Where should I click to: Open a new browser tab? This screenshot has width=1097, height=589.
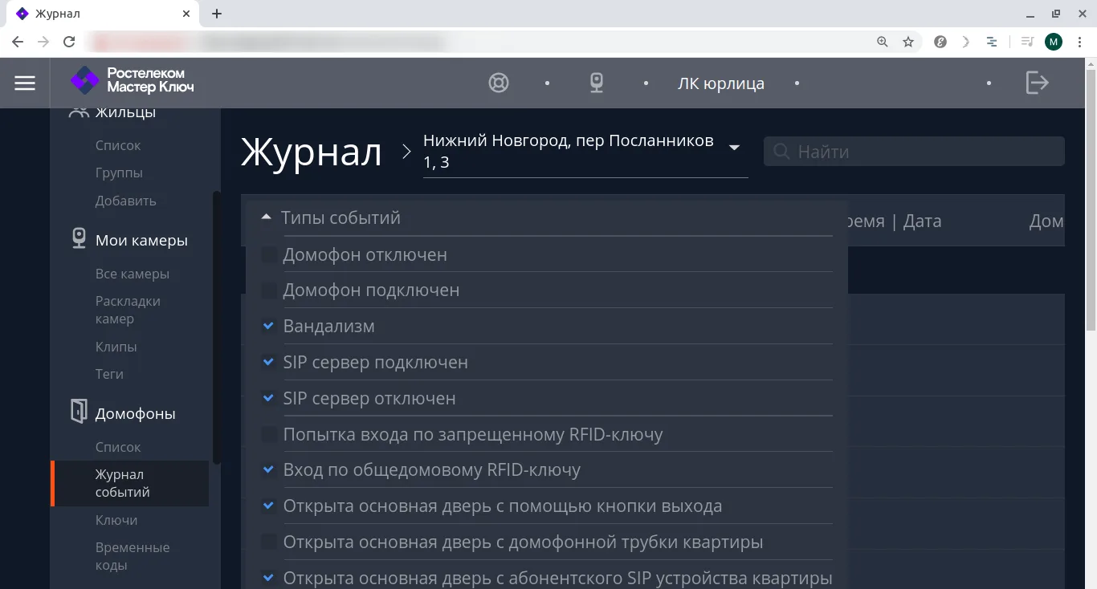[217, 14]
